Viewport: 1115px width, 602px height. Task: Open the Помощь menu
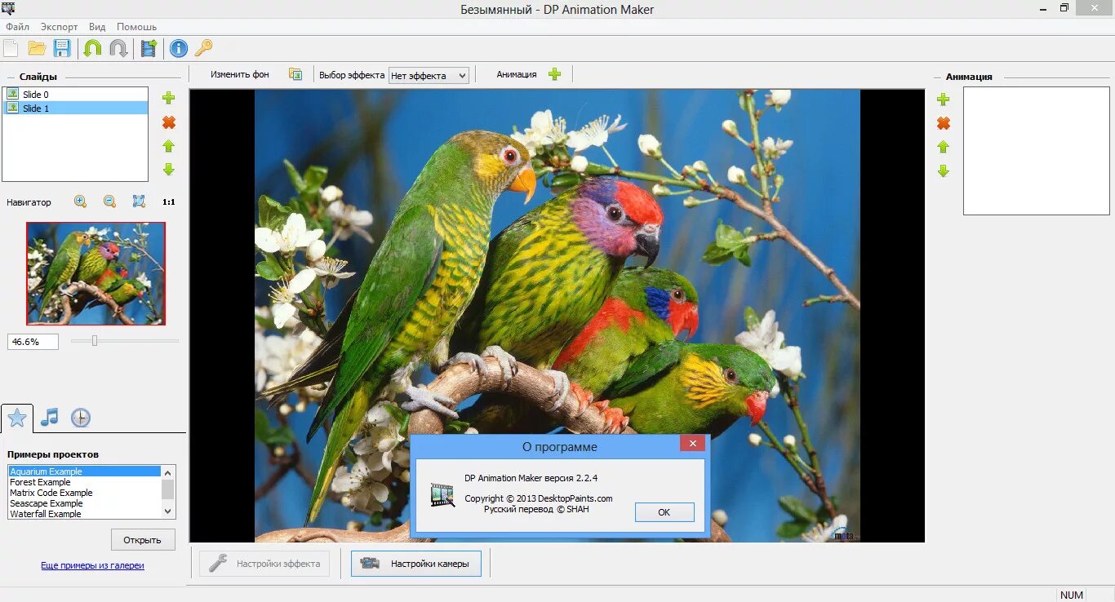(136, 27)
